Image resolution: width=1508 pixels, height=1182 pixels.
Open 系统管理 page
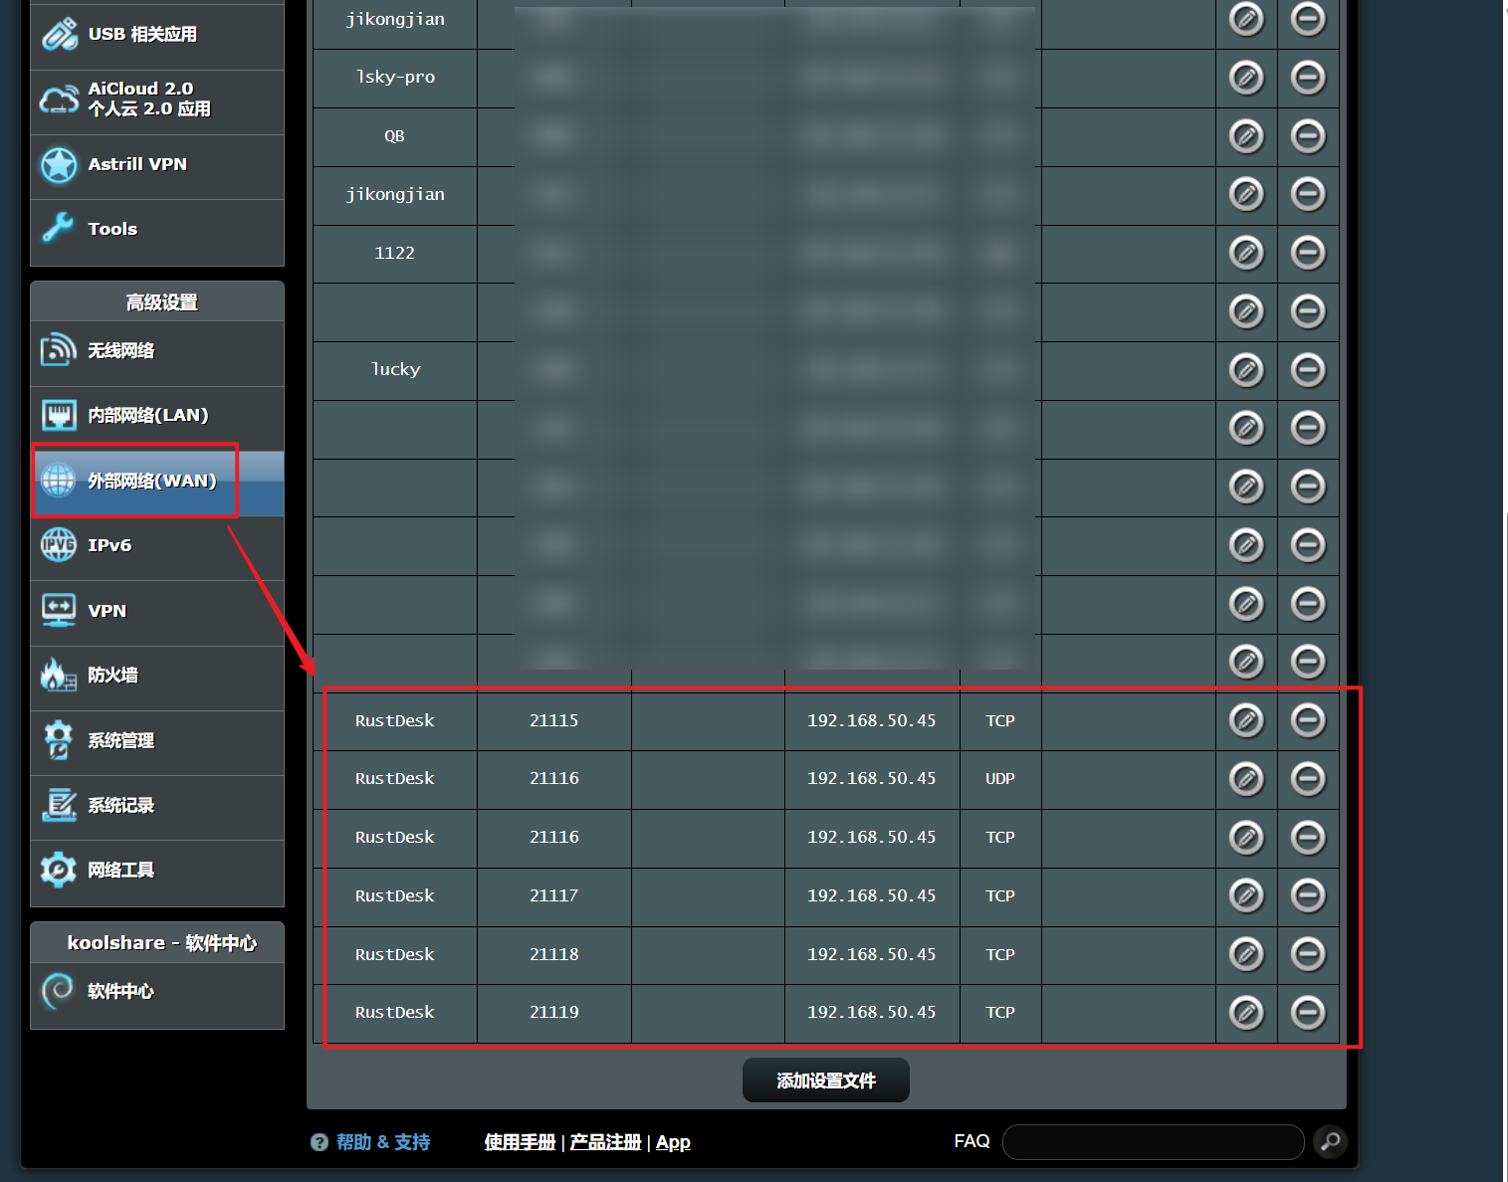point(157,741)
